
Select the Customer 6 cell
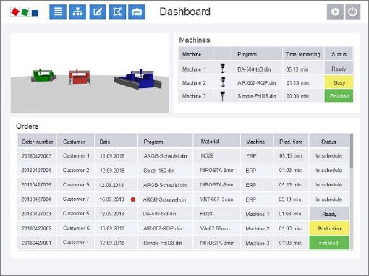[x=76, y=228]
